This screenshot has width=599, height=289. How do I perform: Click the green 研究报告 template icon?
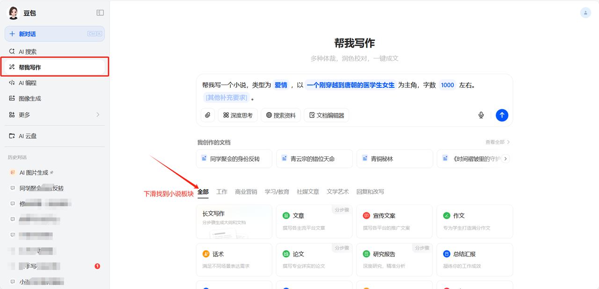point(366,254)
